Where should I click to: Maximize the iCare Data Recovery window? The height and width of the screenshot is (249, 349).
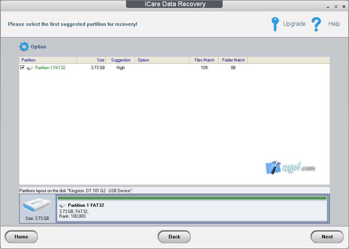pyautogui.click(x=336, y=7)
